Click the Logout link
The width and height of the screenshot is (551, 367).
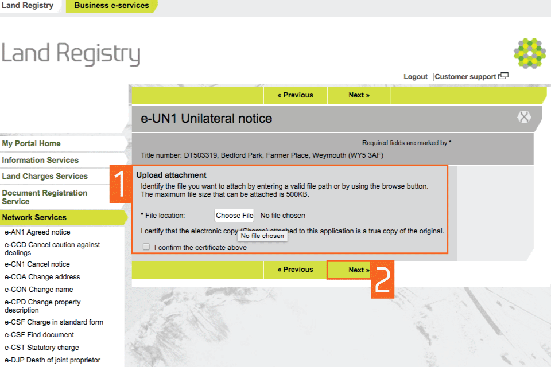pos(415,77)
